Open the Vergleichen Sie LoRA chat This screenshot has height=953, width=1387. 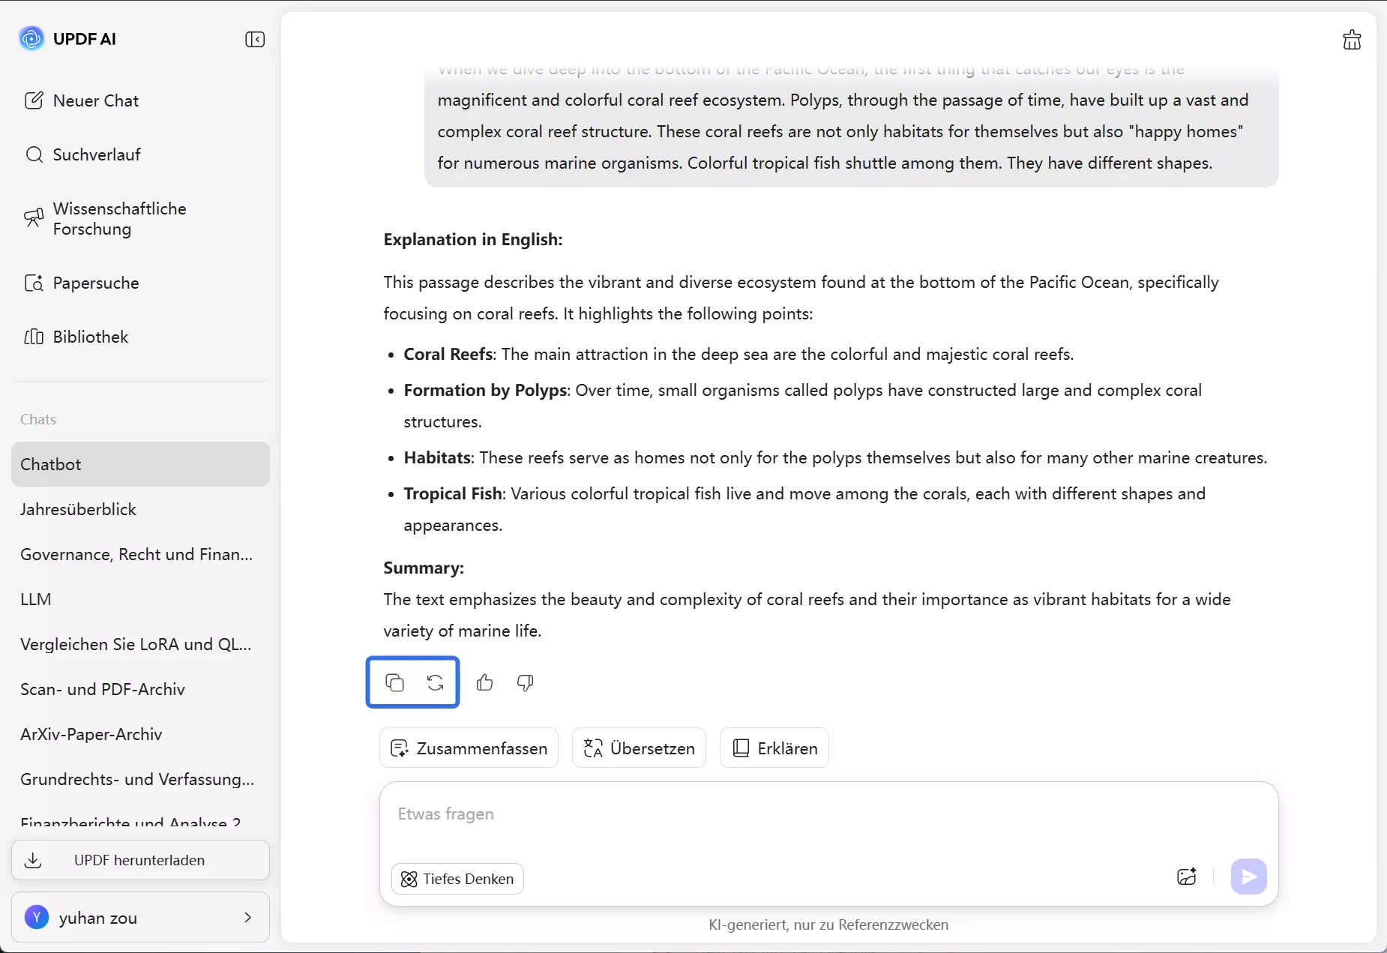(140, 644)
